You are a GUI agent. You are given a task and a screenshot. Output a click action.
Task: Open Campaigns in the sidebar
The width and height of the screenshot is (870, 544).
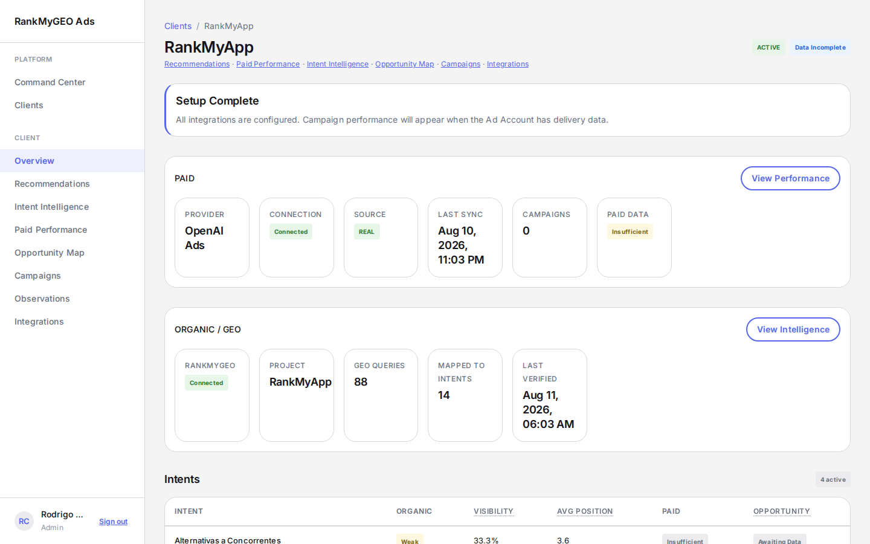[72, 276]
